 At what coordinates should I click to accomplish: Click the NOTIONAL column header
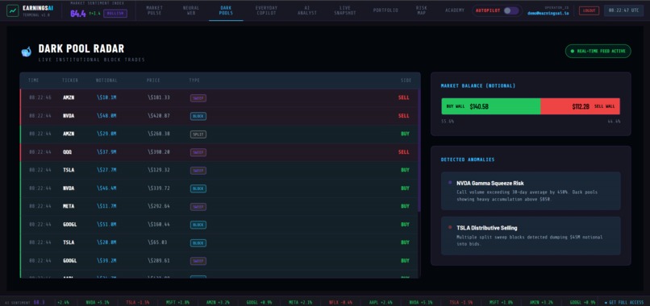click(x=106, y=81)
